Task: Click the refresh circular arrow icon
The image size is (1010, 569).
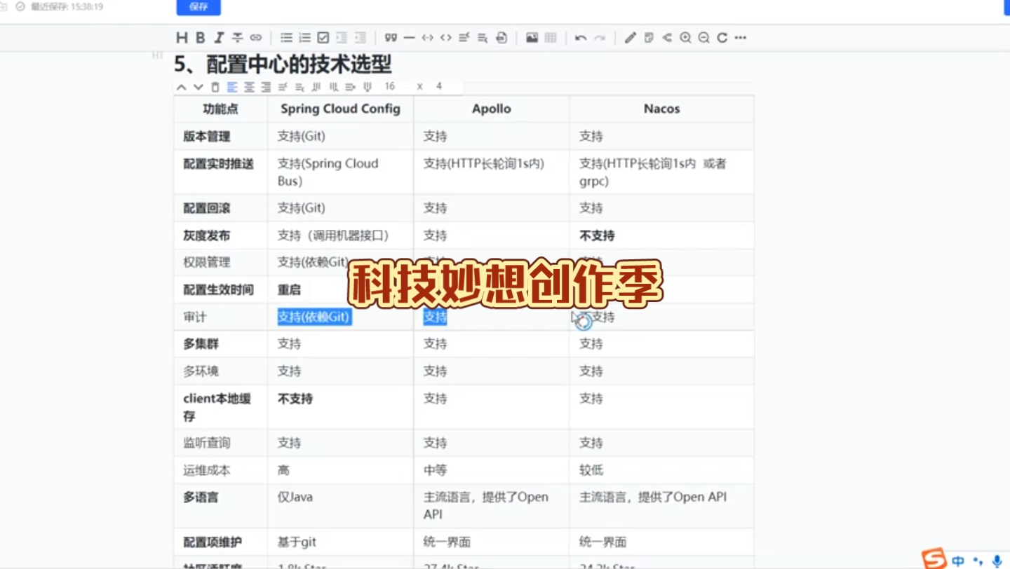Action: point(722,38)
